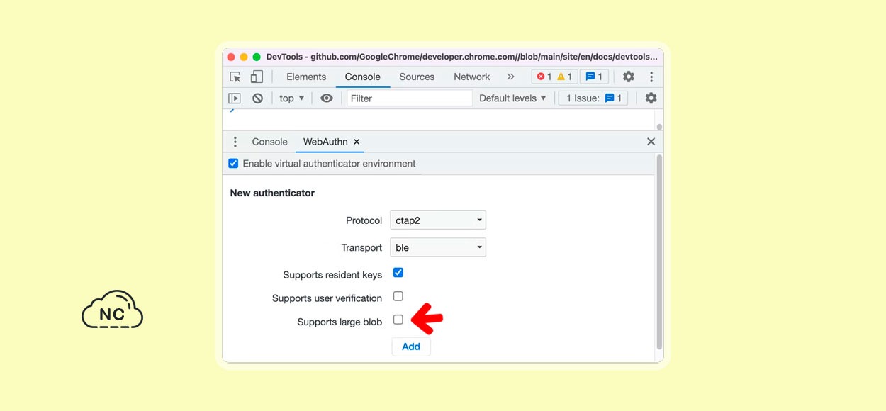The width and height of the screenshot is (886, 411).
Task: Open the top JavaScript context dropdown
Action: 292,98
